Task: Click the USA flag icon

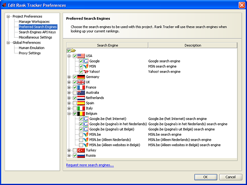Action: pos(81,56)
